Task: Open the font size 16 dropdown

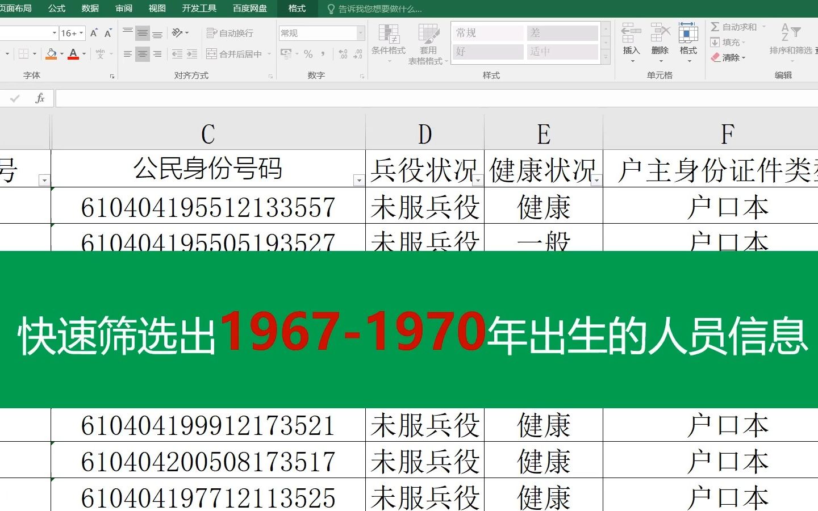Action: (81, 33)
